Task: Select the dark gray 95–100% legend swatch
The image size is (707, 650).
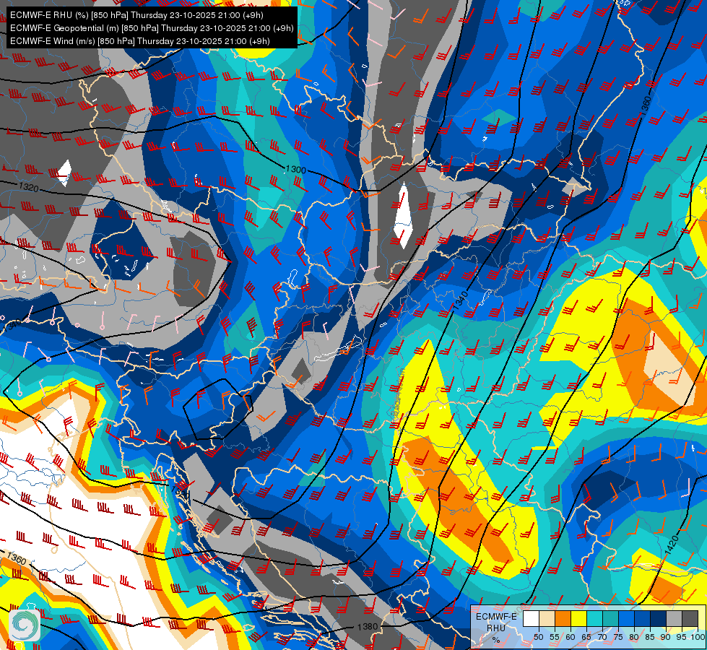Action: point(690,618)
